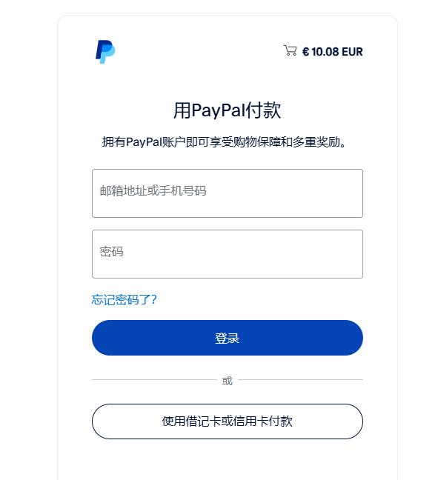The image size is (435, 480).
Task: Click the EUR currency total text
Action: (333, 52)
